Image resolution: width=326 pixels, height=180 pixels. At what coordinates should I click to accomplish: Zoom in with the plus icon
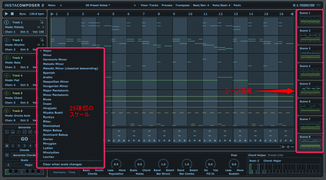(x=288, y=147)
